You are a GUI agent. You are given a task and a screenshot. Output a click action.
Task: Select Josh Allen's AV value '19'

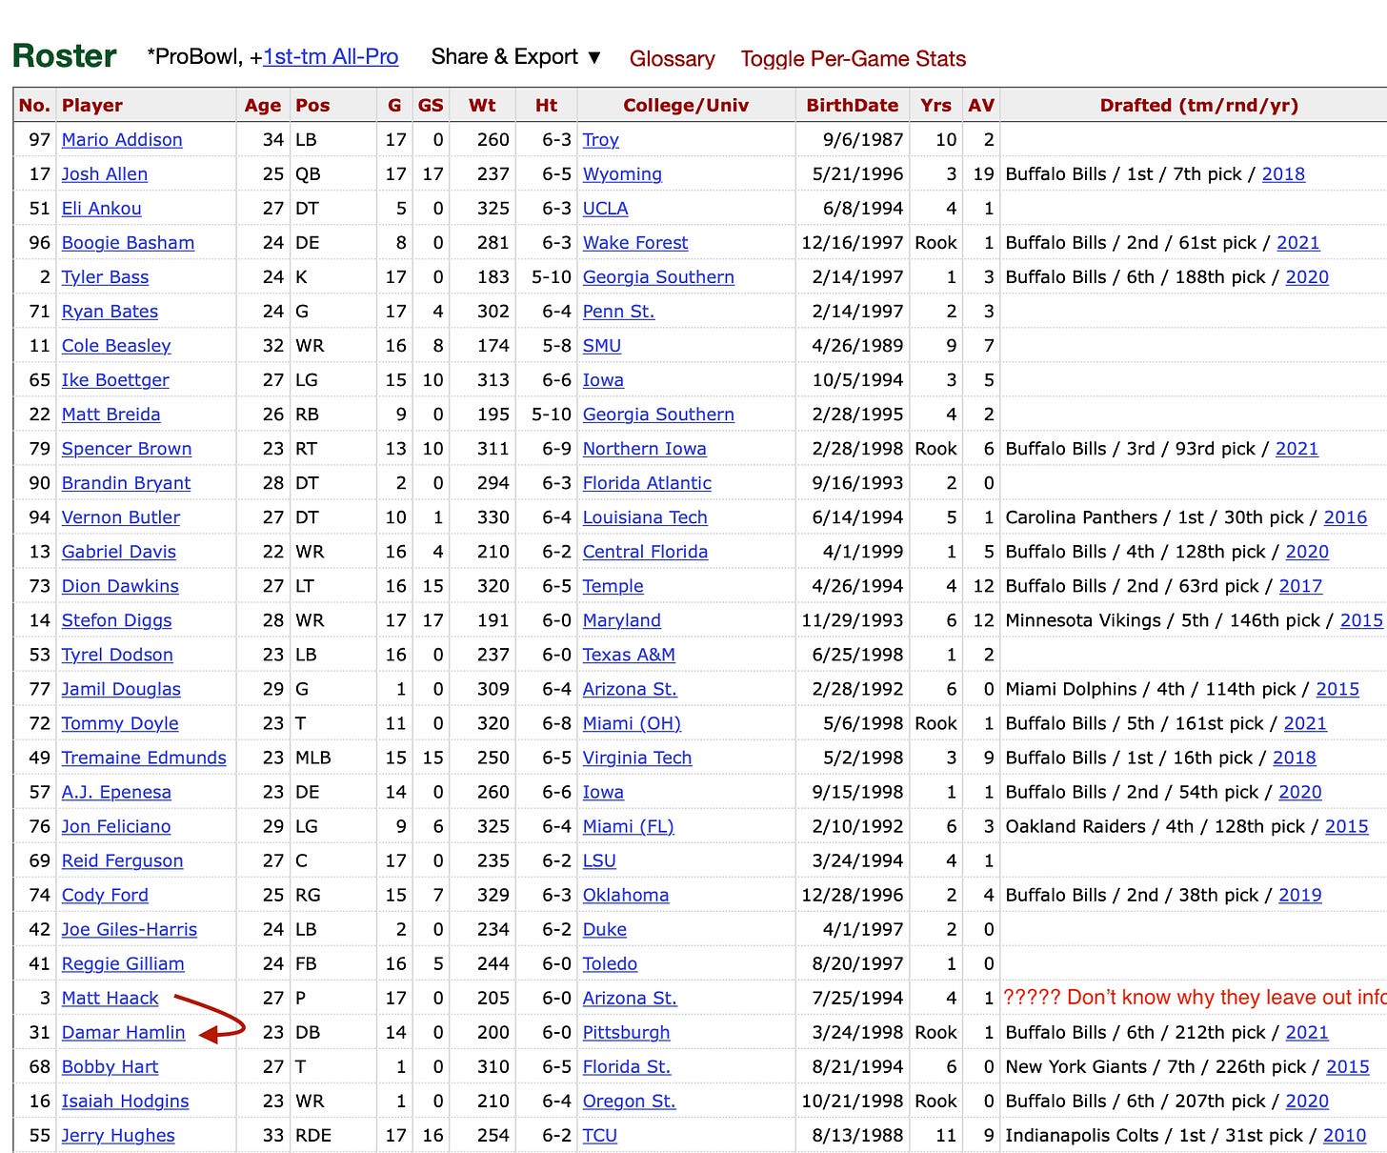point(984,174)
